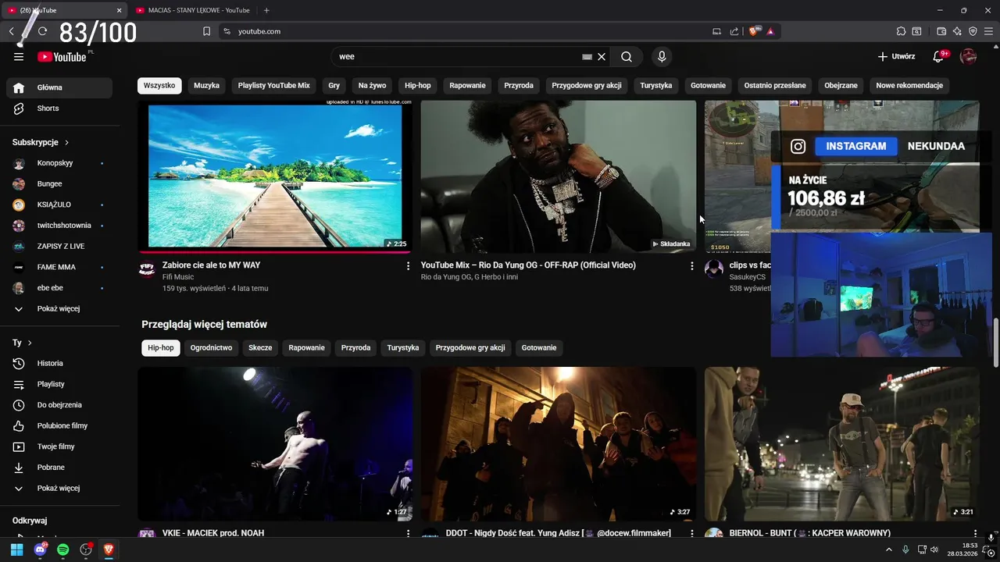Open the Bungee channel subscription
Screen dimensions: 1000x562
point(59,184)
